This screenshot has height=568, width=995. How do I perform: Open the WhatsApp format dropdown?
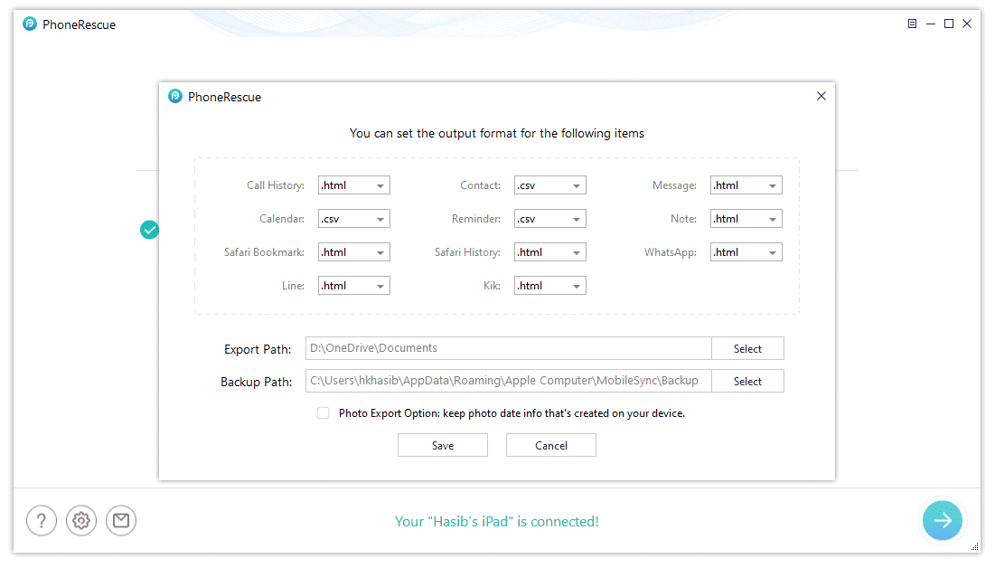(746, 252)
